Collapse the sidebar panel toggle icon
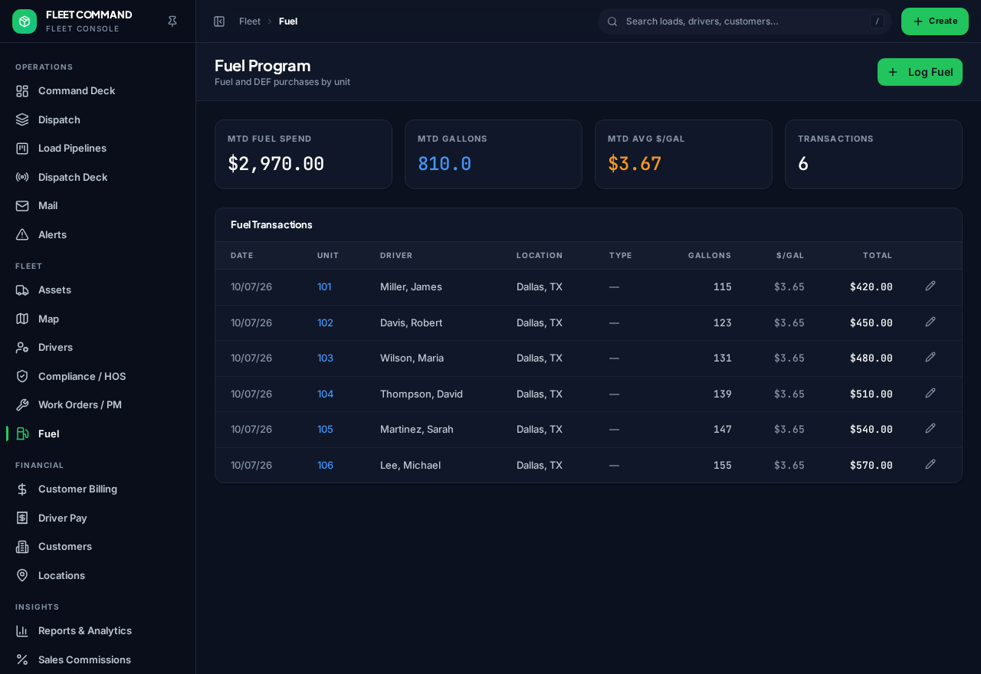 [x=219, y=21]
